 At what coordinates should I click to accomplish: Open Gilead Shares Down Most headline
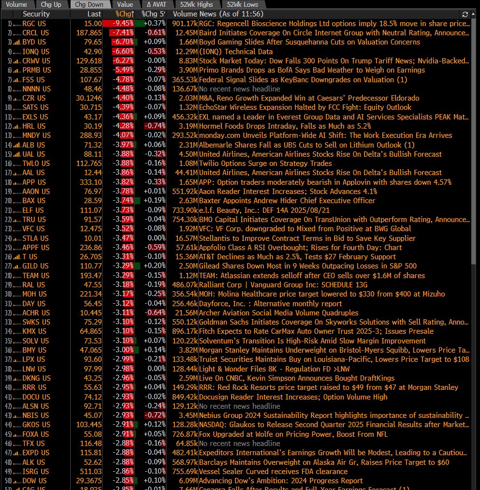coord(307,266)
